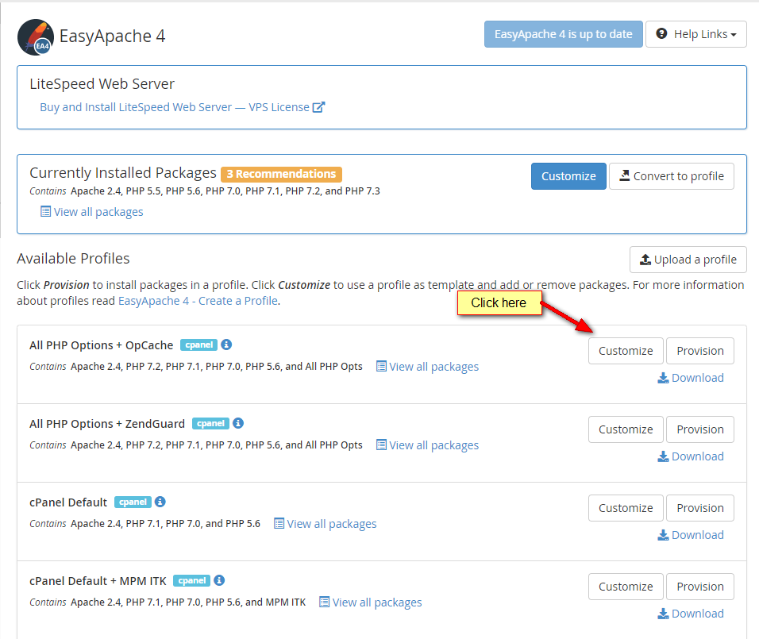Click the cpanel badge on ZendGuard profile

(210, 423)
